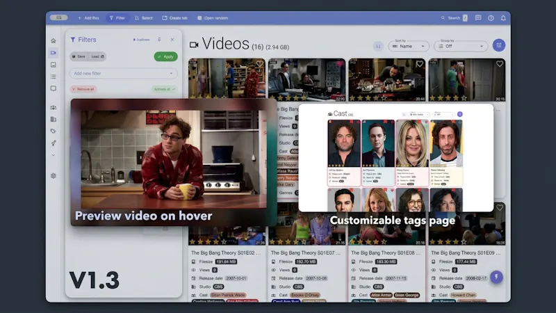Image resolution: width=556 pixels, height=313 pixels.
Task: Click release date 2007-11-15
Action: click(x=395, y=278)
